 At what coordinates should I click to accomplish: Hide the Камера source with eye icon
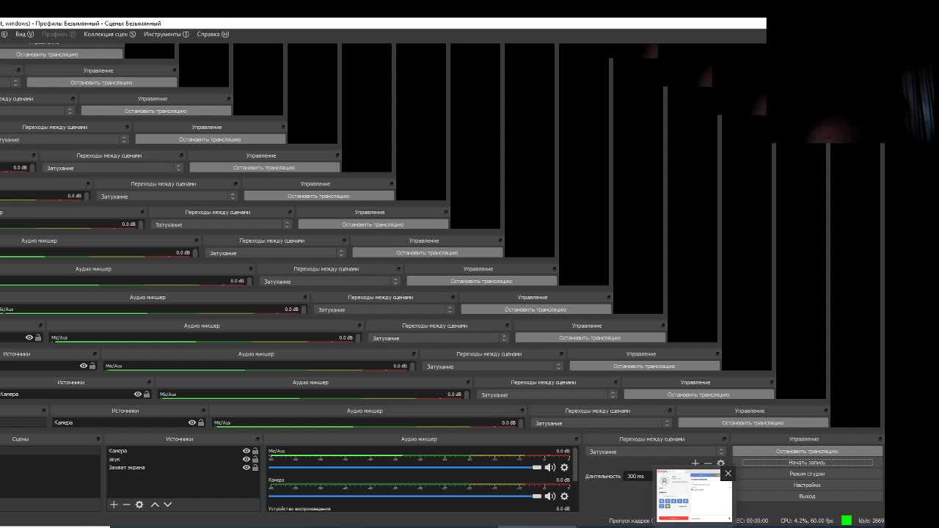tap(246, 451)
